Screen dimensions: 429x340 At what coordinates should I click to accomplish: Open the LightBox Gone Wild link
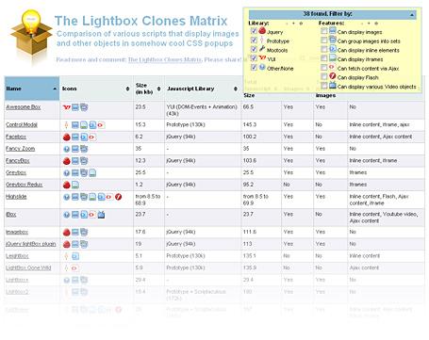tap(28, 268)
